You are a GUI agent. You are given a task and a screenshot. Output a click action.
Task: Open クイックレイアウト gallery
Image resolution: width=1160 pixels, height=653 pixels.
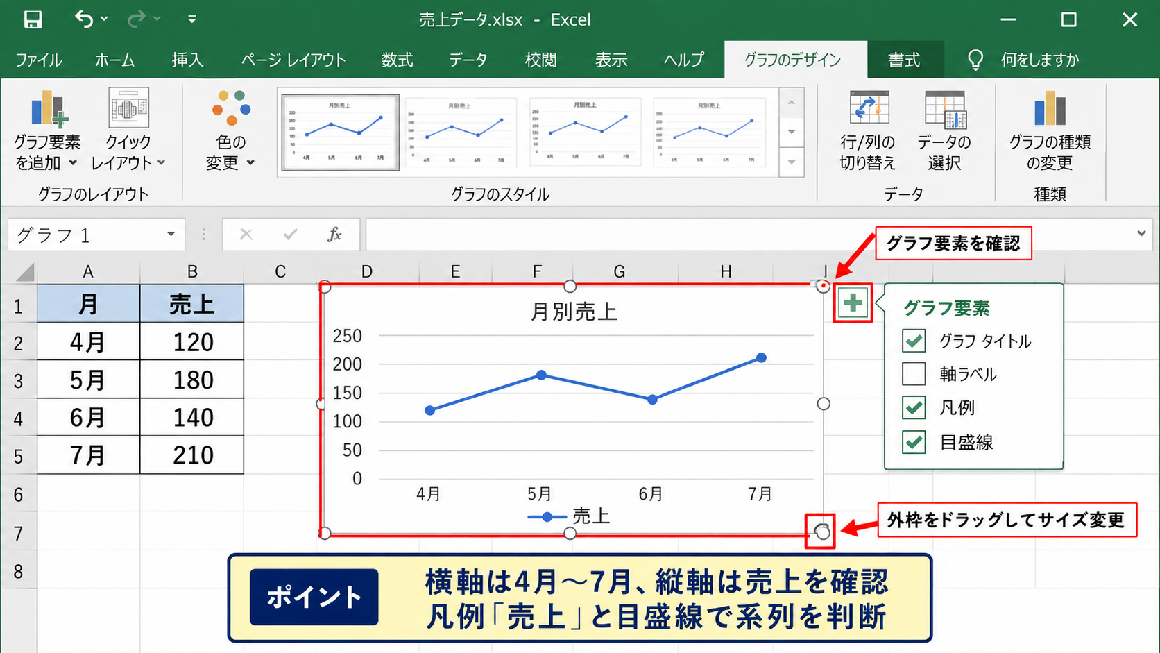tap(128, 130)
